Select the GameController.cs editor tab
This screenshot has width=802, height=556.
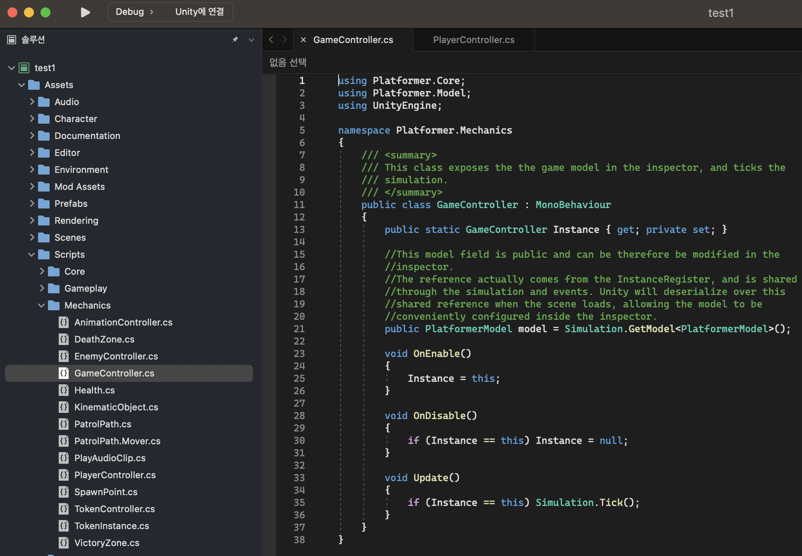point(353,40)
